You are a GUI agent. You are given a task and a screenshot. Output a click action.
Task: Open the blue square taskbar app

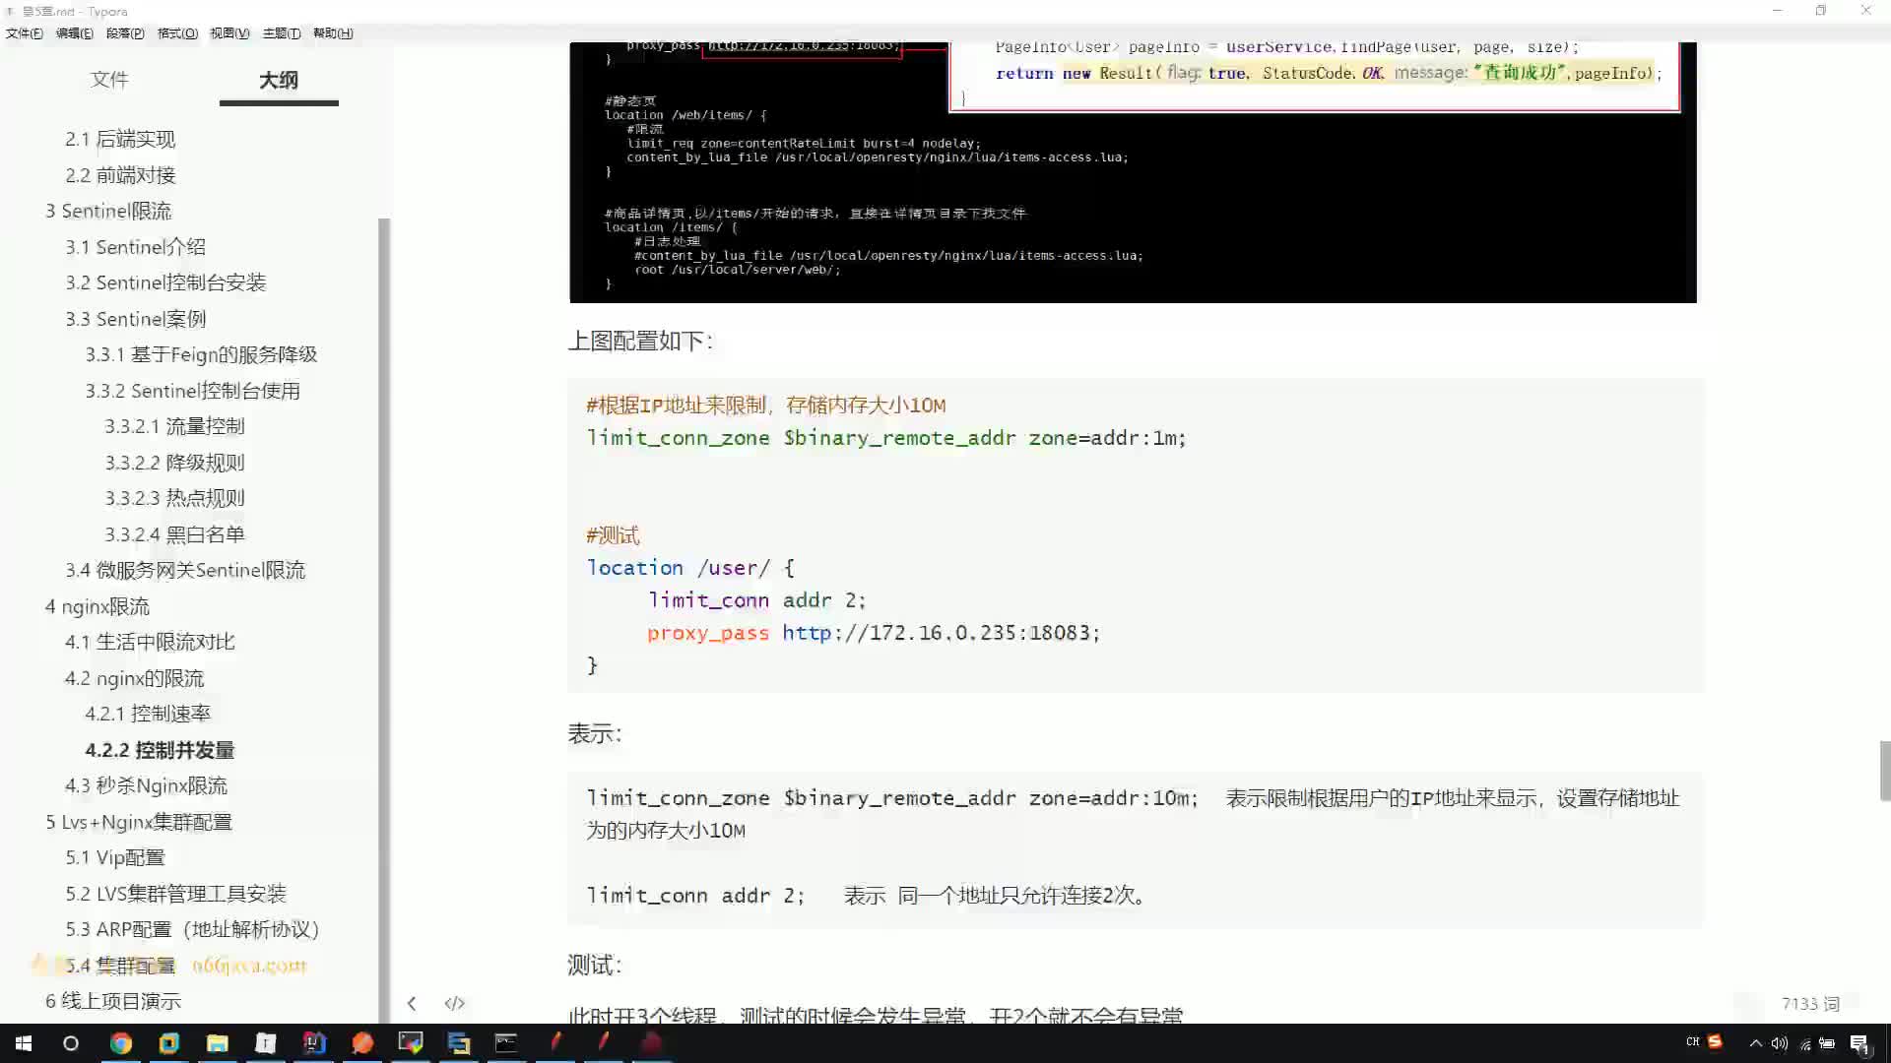click(x=169, y=1043)
